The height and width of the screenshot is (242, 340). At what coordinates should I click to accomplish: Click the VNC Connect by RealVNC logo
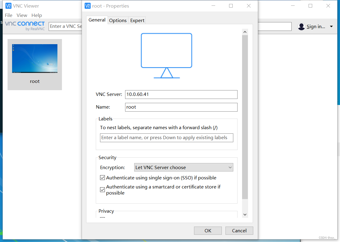tap(25, 26)
